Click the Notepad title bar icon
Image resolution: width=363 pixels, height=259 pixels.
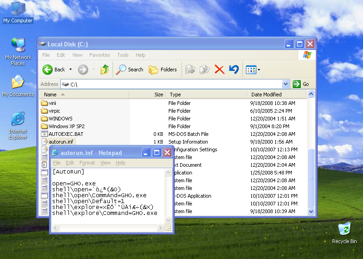pyautogui.click(x=55, y=153)
